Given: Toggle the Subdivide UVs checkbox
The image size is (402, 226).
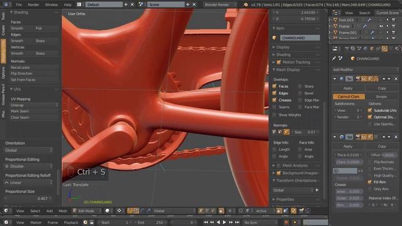Looking at the screenshot, I should pos(370,110).
